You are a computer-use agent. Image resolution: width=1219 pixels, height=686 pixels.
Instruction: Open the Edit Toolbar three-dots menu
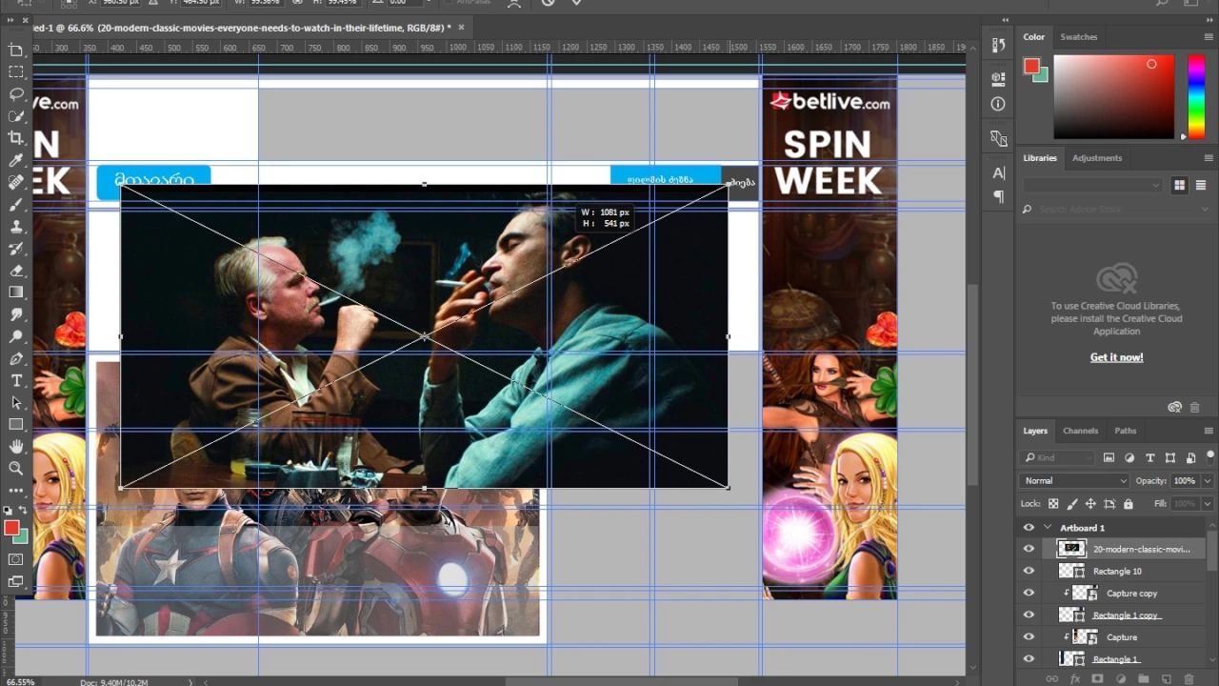[x=16, y=490]
